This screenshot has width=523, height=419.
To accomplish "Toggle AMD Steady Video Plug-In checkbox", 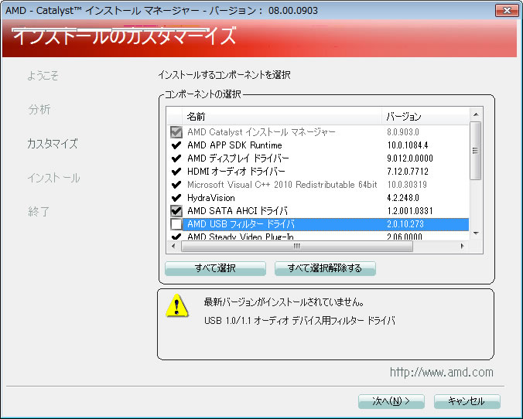I will tap(176, 237).
